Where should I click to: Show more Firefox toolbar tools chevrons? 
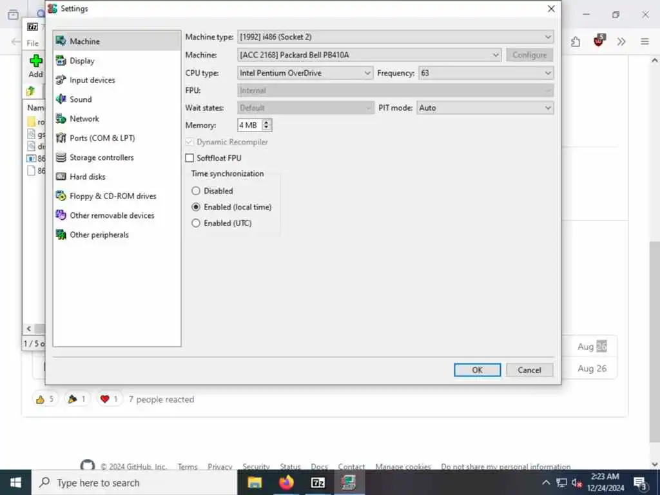click(621, 41)
